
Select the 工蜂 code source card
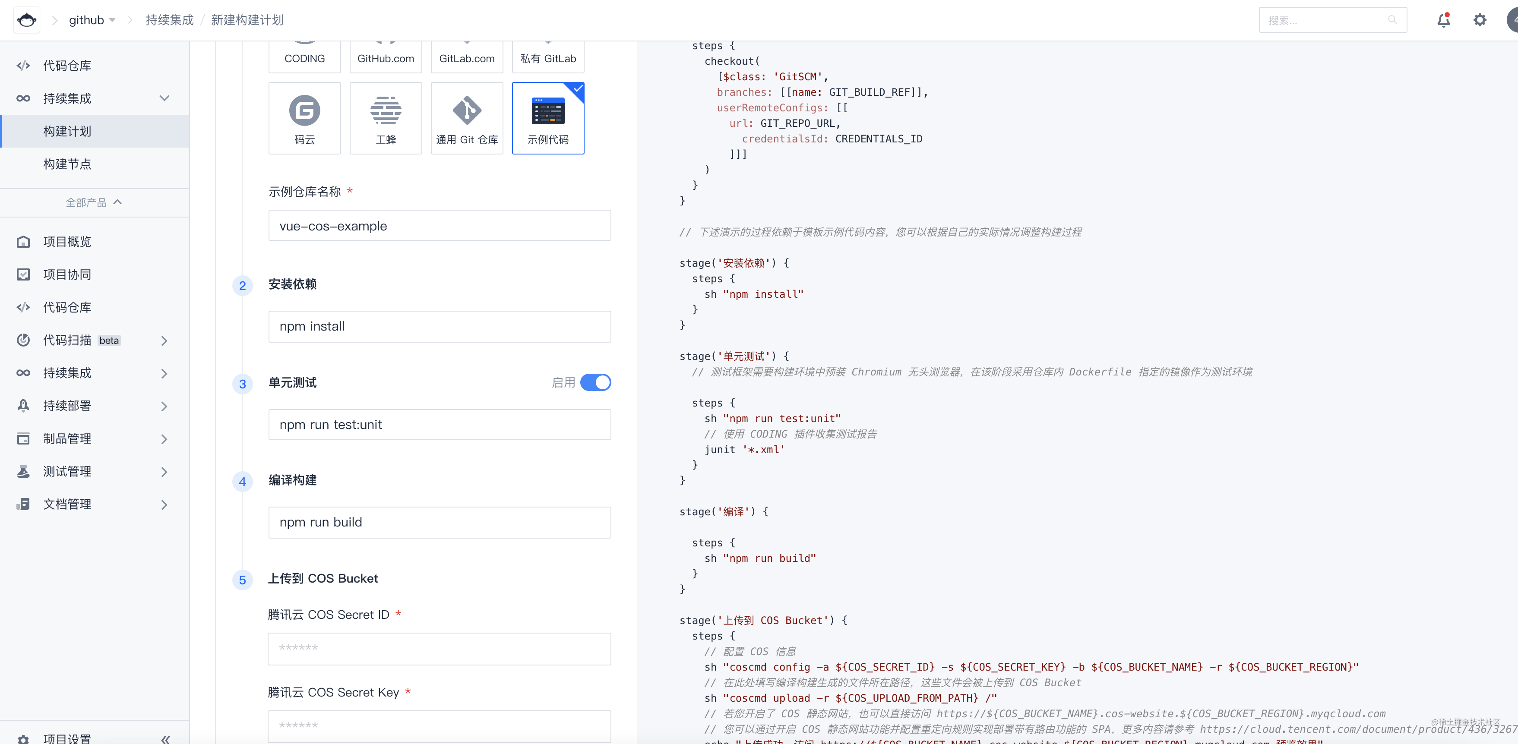[x=386, y=118]
